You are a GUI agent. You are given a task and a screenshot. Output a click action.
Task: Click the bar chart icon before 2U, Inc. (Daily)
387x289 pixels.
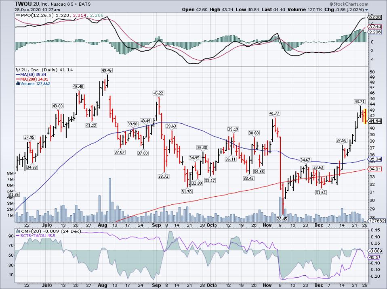[x=17, y=70]
